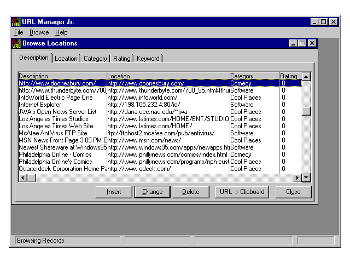The image size is (350, 263).
Task: Click the vertical scrollbar thumb
Action: tap(306, 111)
